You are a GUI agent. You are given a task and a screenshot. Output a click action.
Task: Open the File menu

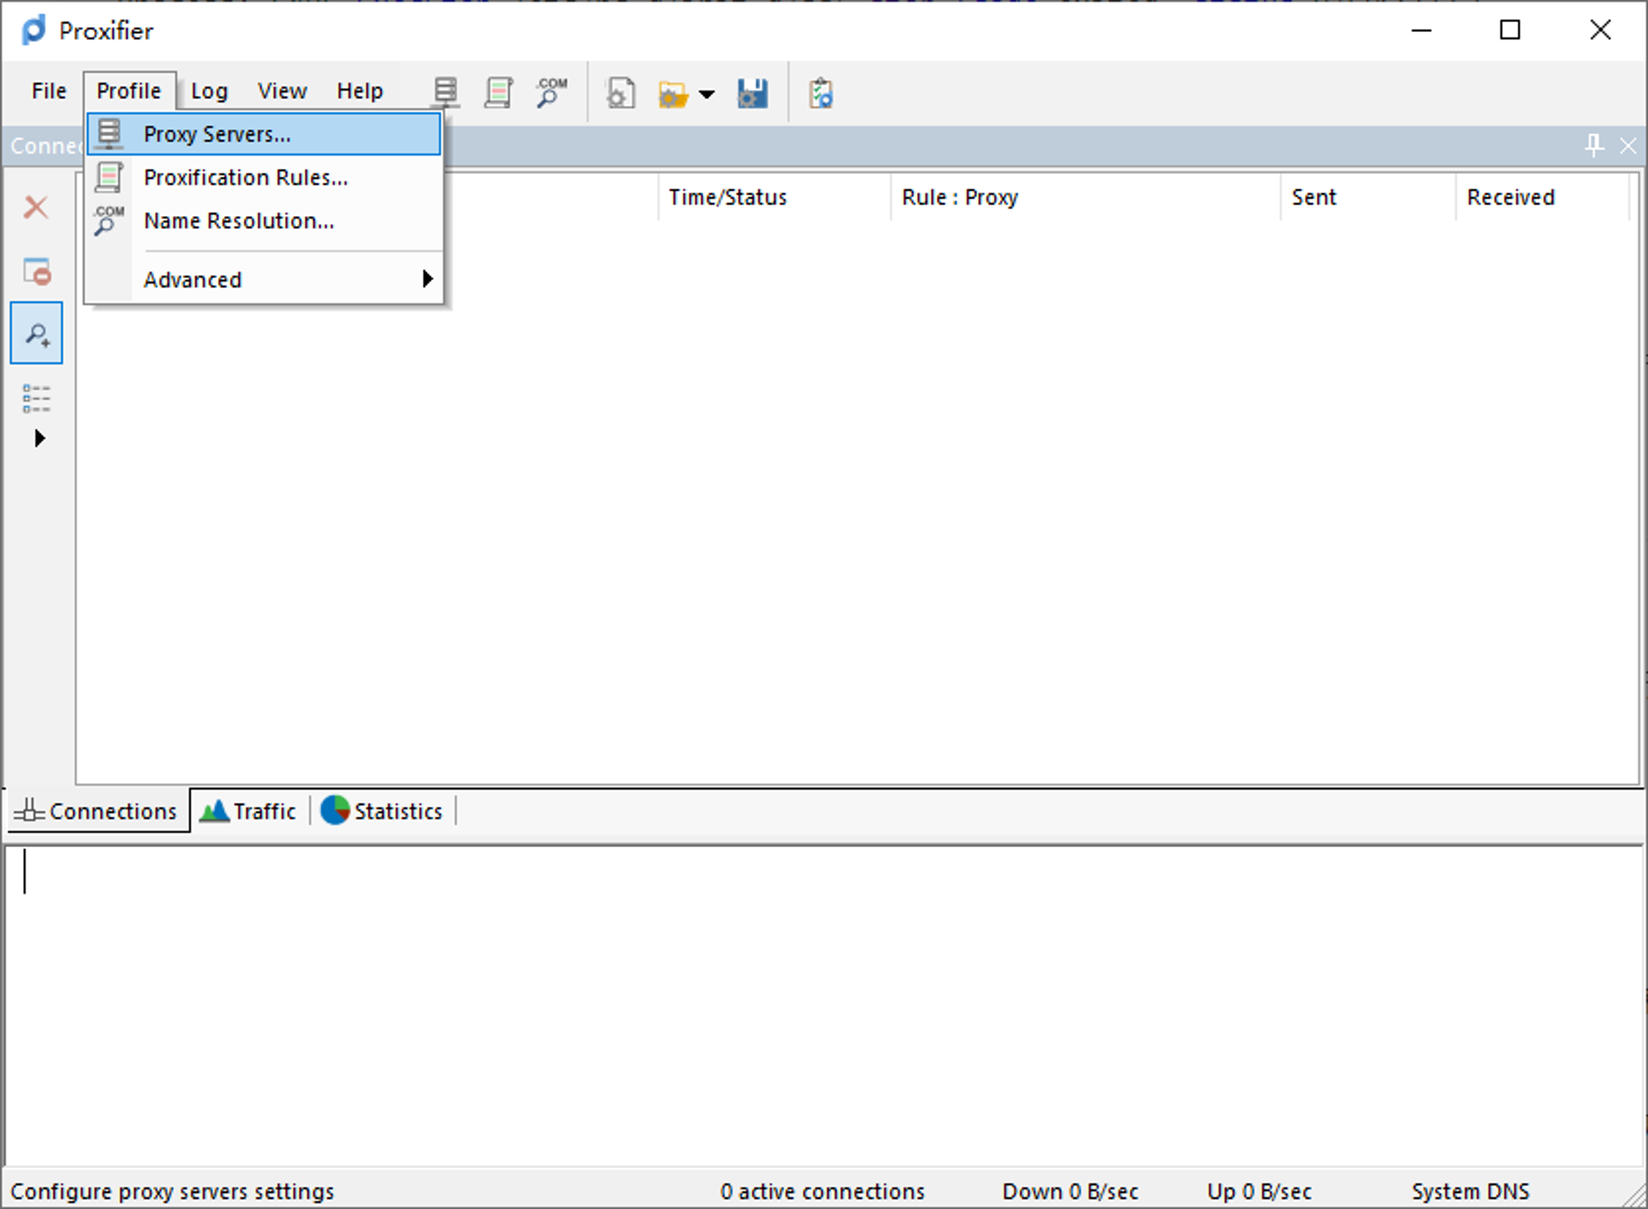[49, 91]
